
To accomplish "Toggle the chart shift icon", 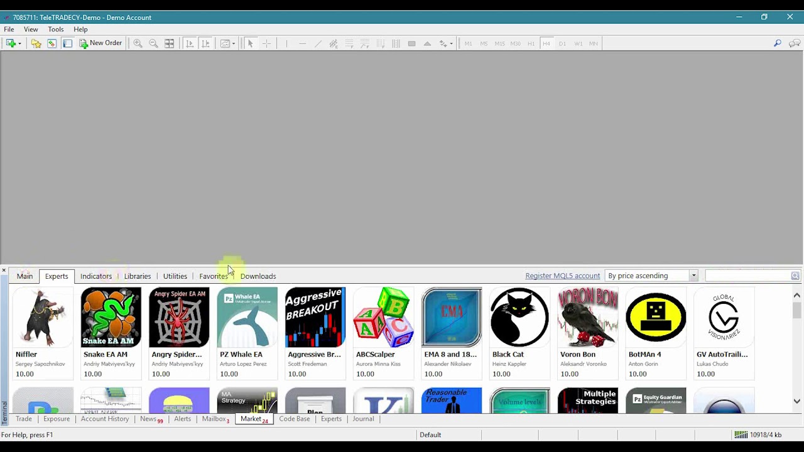I will click(205, 43).
